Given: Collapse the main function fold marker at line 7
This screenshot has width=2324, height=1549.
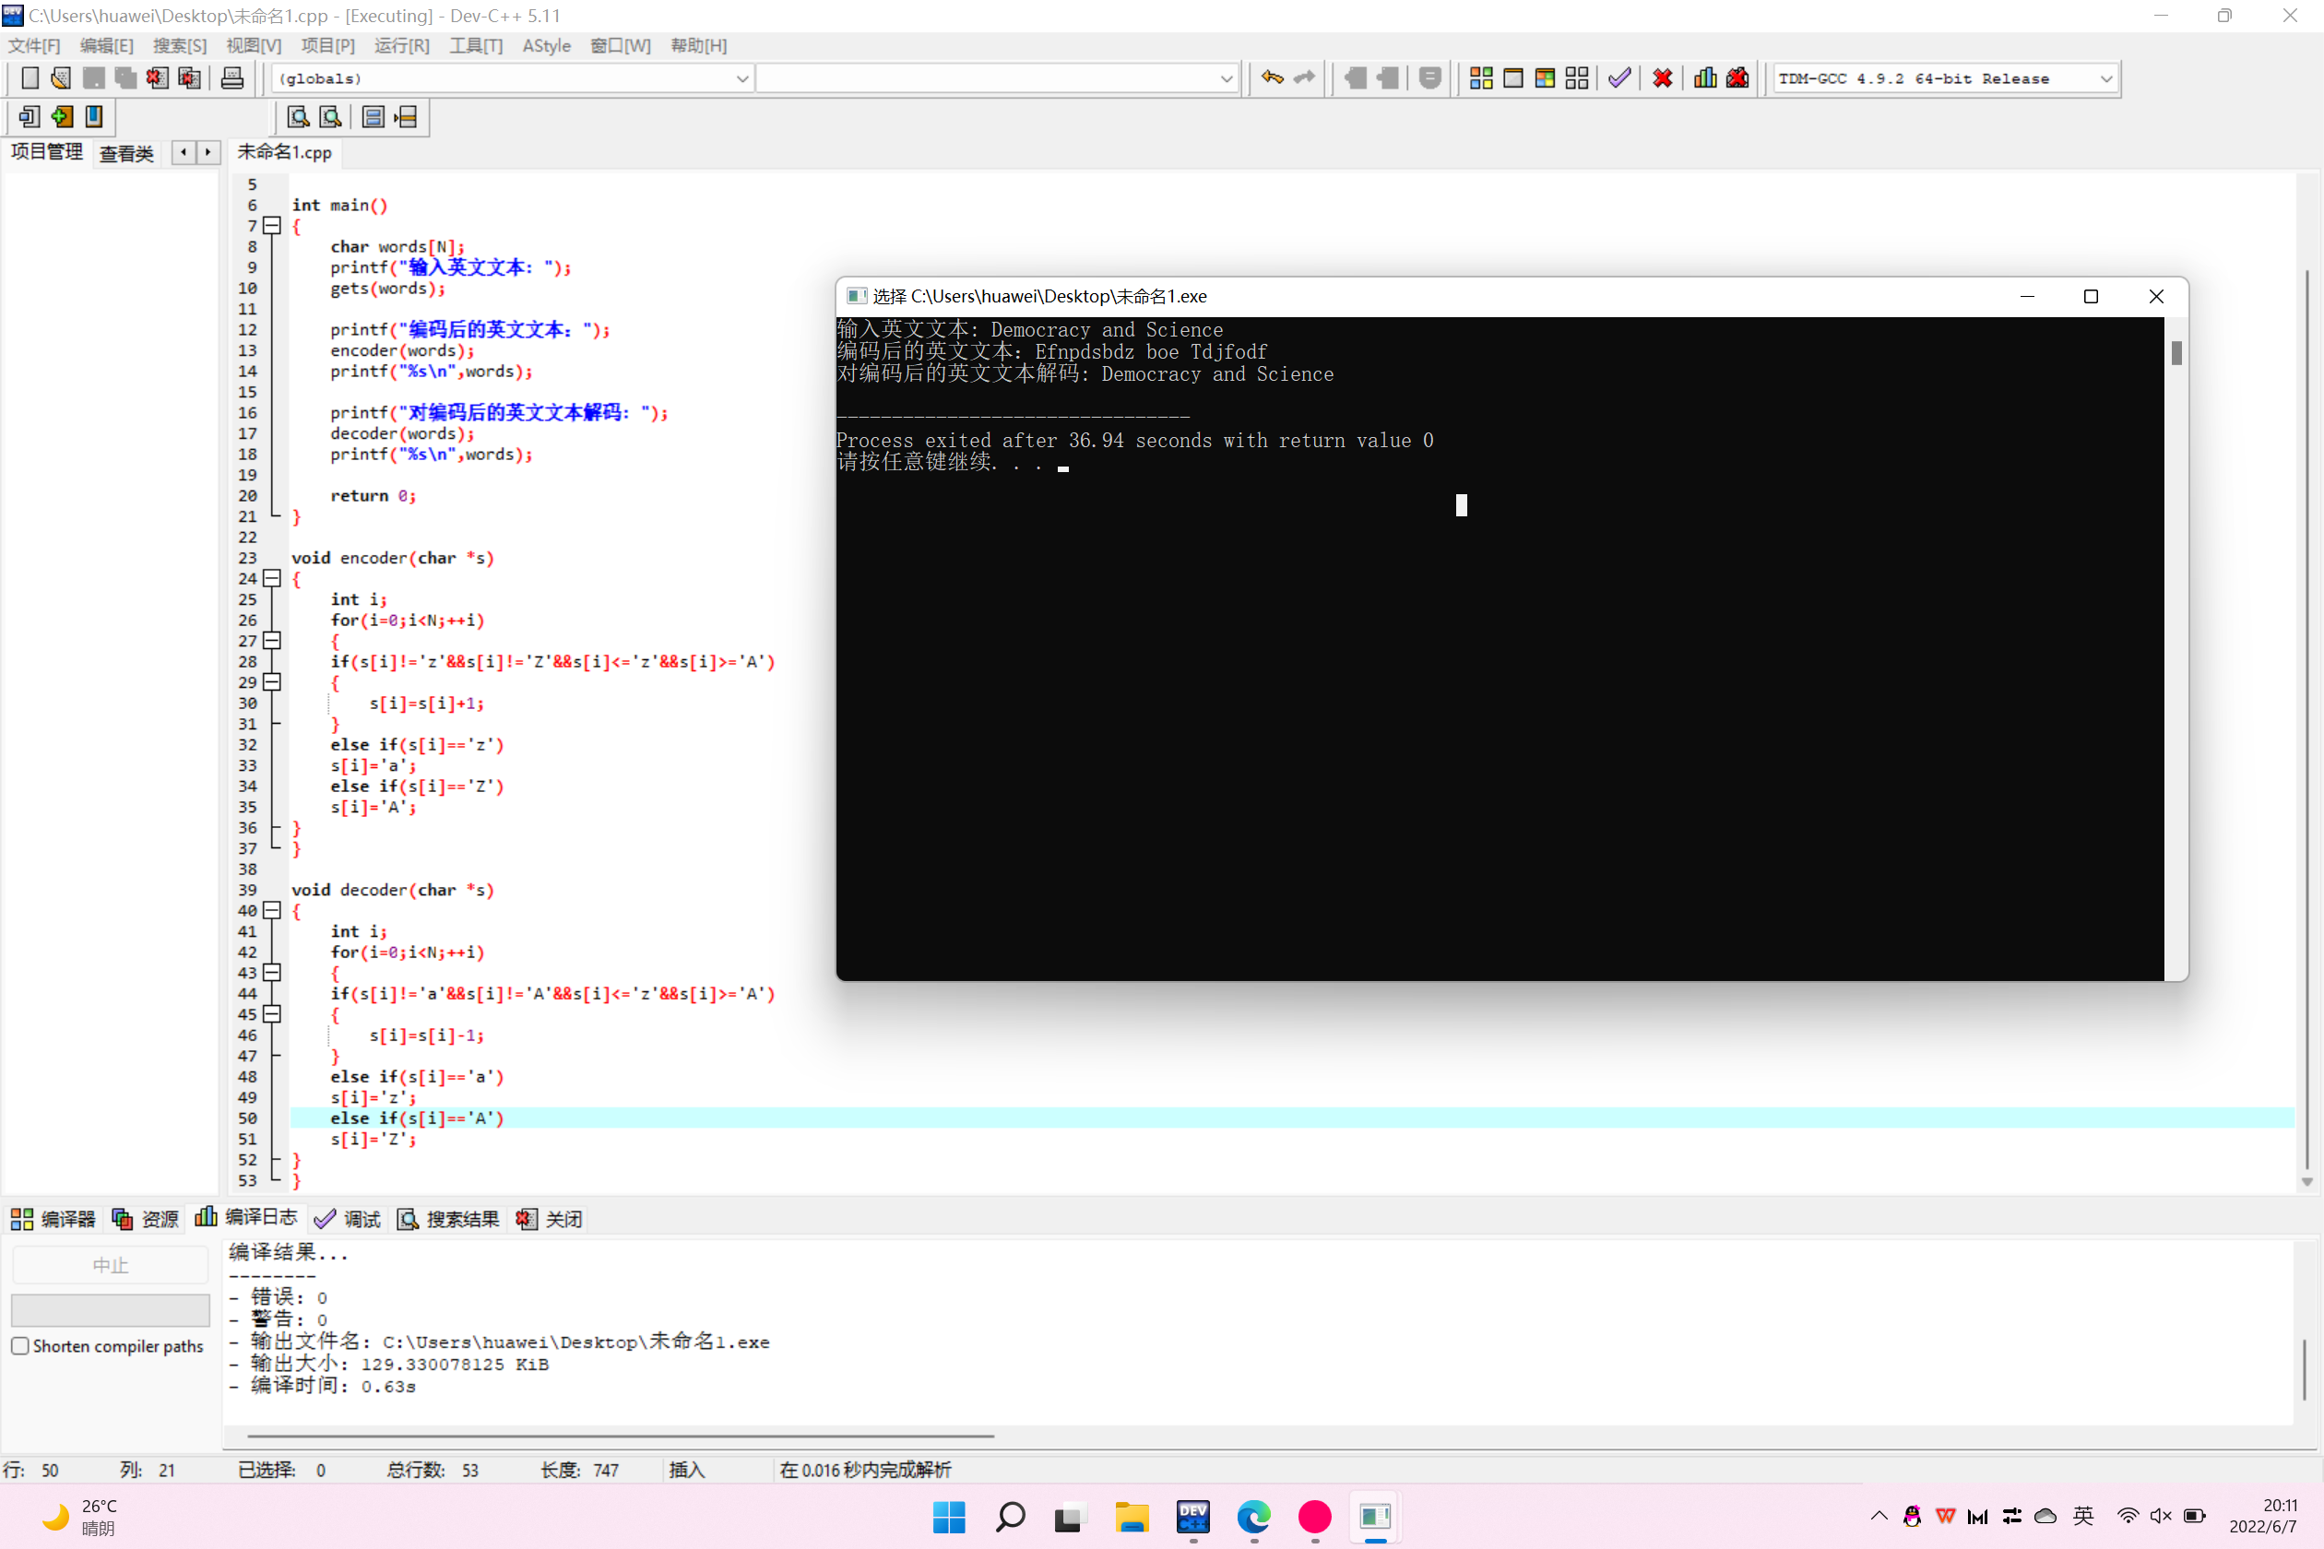Looking at the screenshot, I should pyautogui.click(x=272, y=225).
